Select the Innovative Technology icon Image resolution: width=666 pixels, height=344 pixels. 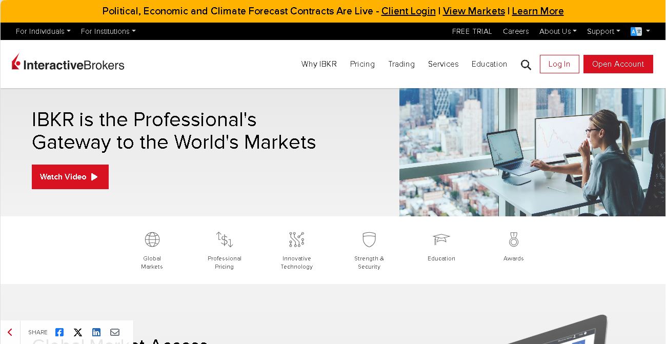coord(297,239)
